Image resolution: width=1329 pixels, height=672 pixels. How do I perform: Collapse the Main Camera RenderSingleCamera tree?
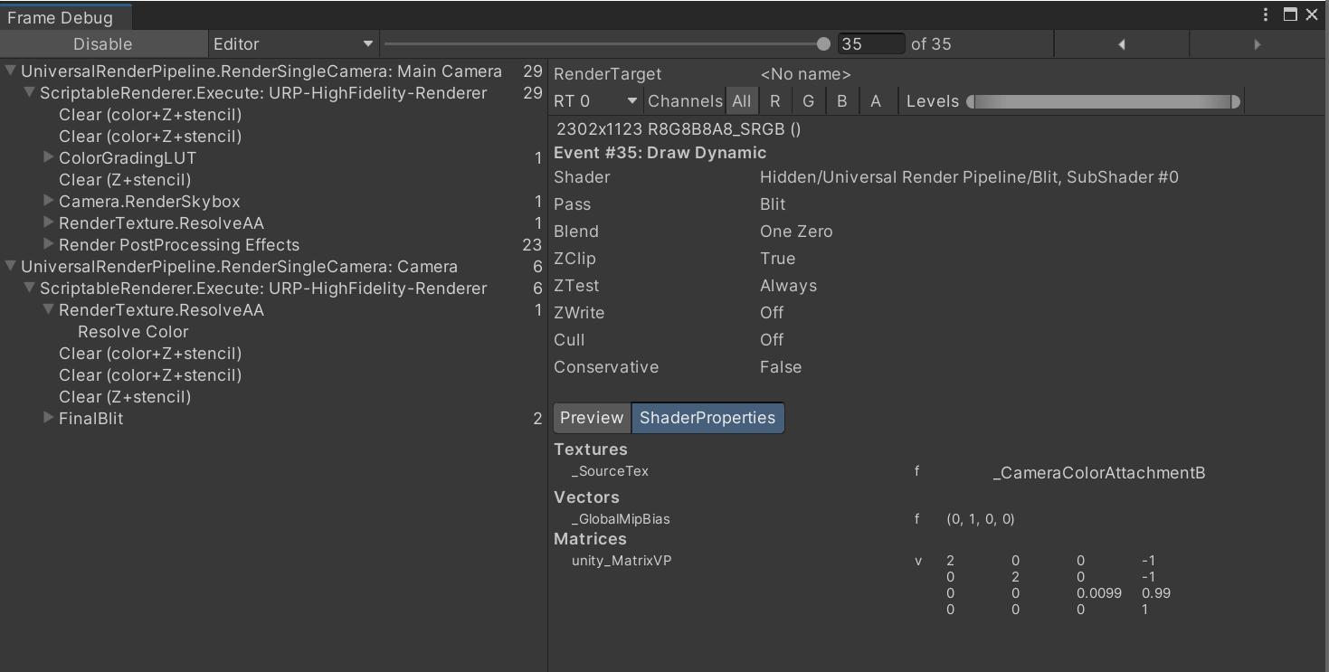tap(12, 71)
